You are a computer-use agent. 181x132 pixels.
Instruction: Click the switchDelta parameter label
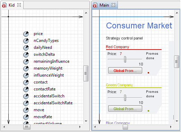pyautogui.click(x=44, y=54)
